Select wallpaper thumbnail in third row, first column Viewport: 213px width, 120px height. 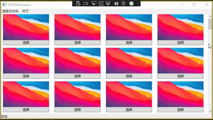pos(26,94)
